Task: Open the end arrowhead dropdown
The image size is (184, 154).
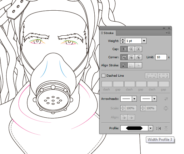Action: pyautogui.click(x=154, y=99)
